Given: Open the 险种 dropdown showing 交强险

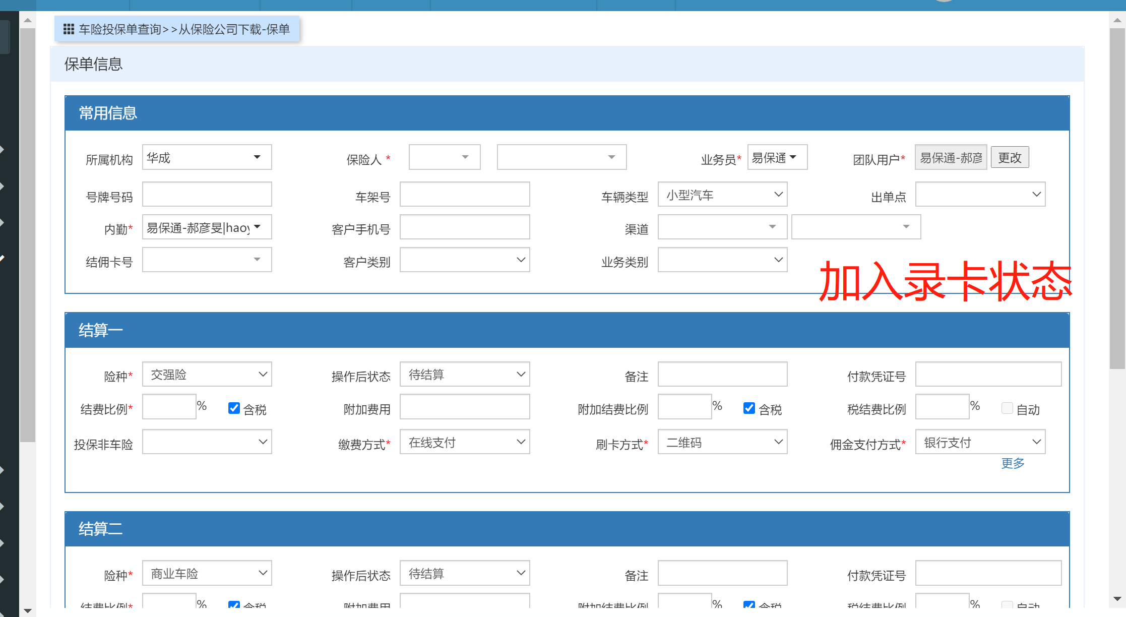Looking at the screenshot, I should 207,375.
